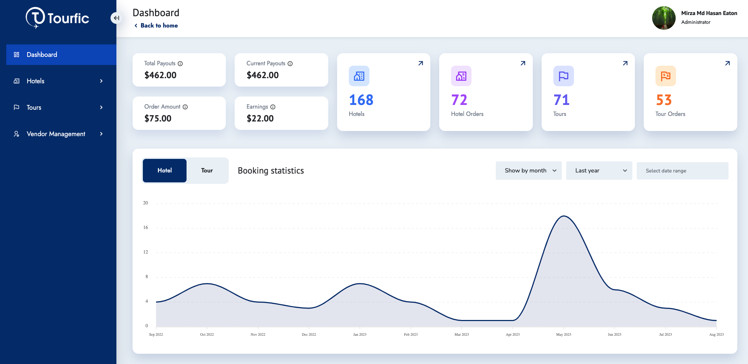Expand the Hotels sidebar submenu chevron
The image size is (748, 364).
point(101,81)
